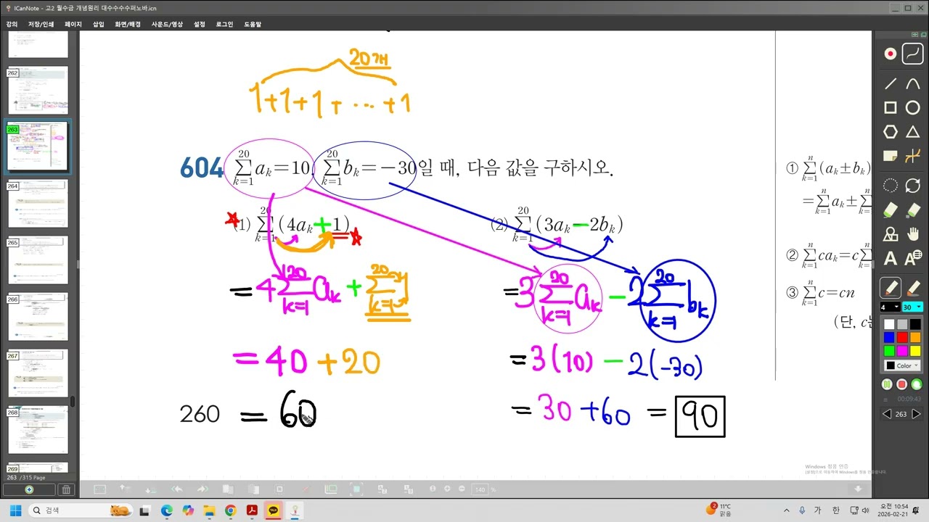
Task: Select the text A tool
Action: point(890,259)
